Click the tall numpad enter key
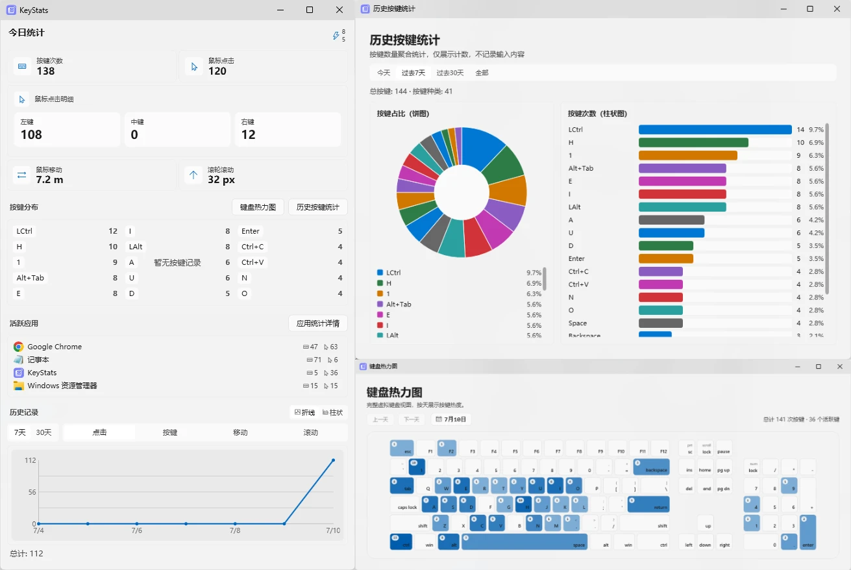Image resolution: width=851 pixels, height=570 pixels. (808, 532)
